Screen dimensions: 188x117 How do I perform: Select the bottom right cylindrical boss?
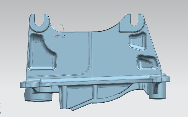pos(157,91)
